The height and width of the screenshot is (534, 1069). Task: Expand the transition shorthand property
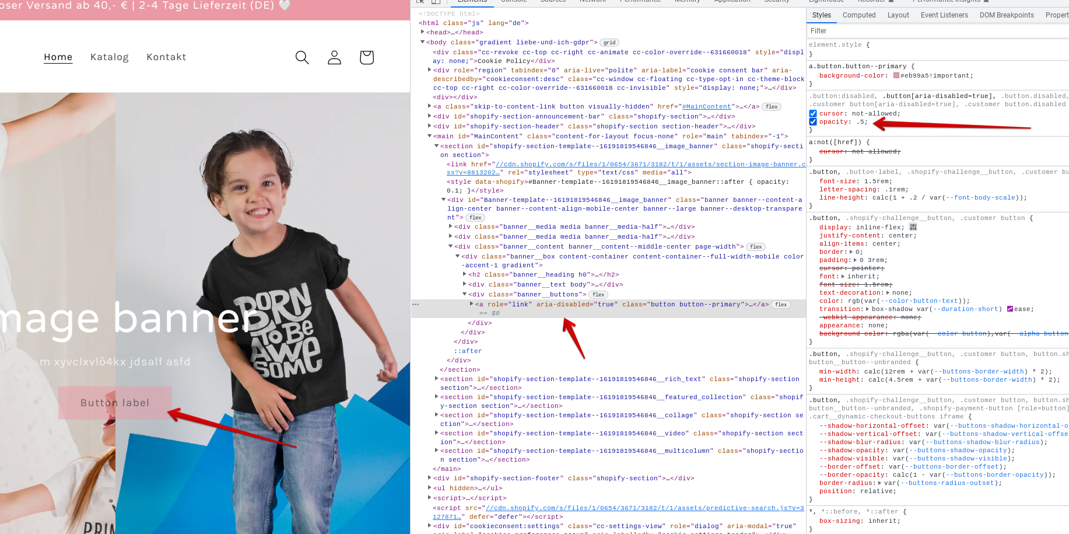(868, 309)
